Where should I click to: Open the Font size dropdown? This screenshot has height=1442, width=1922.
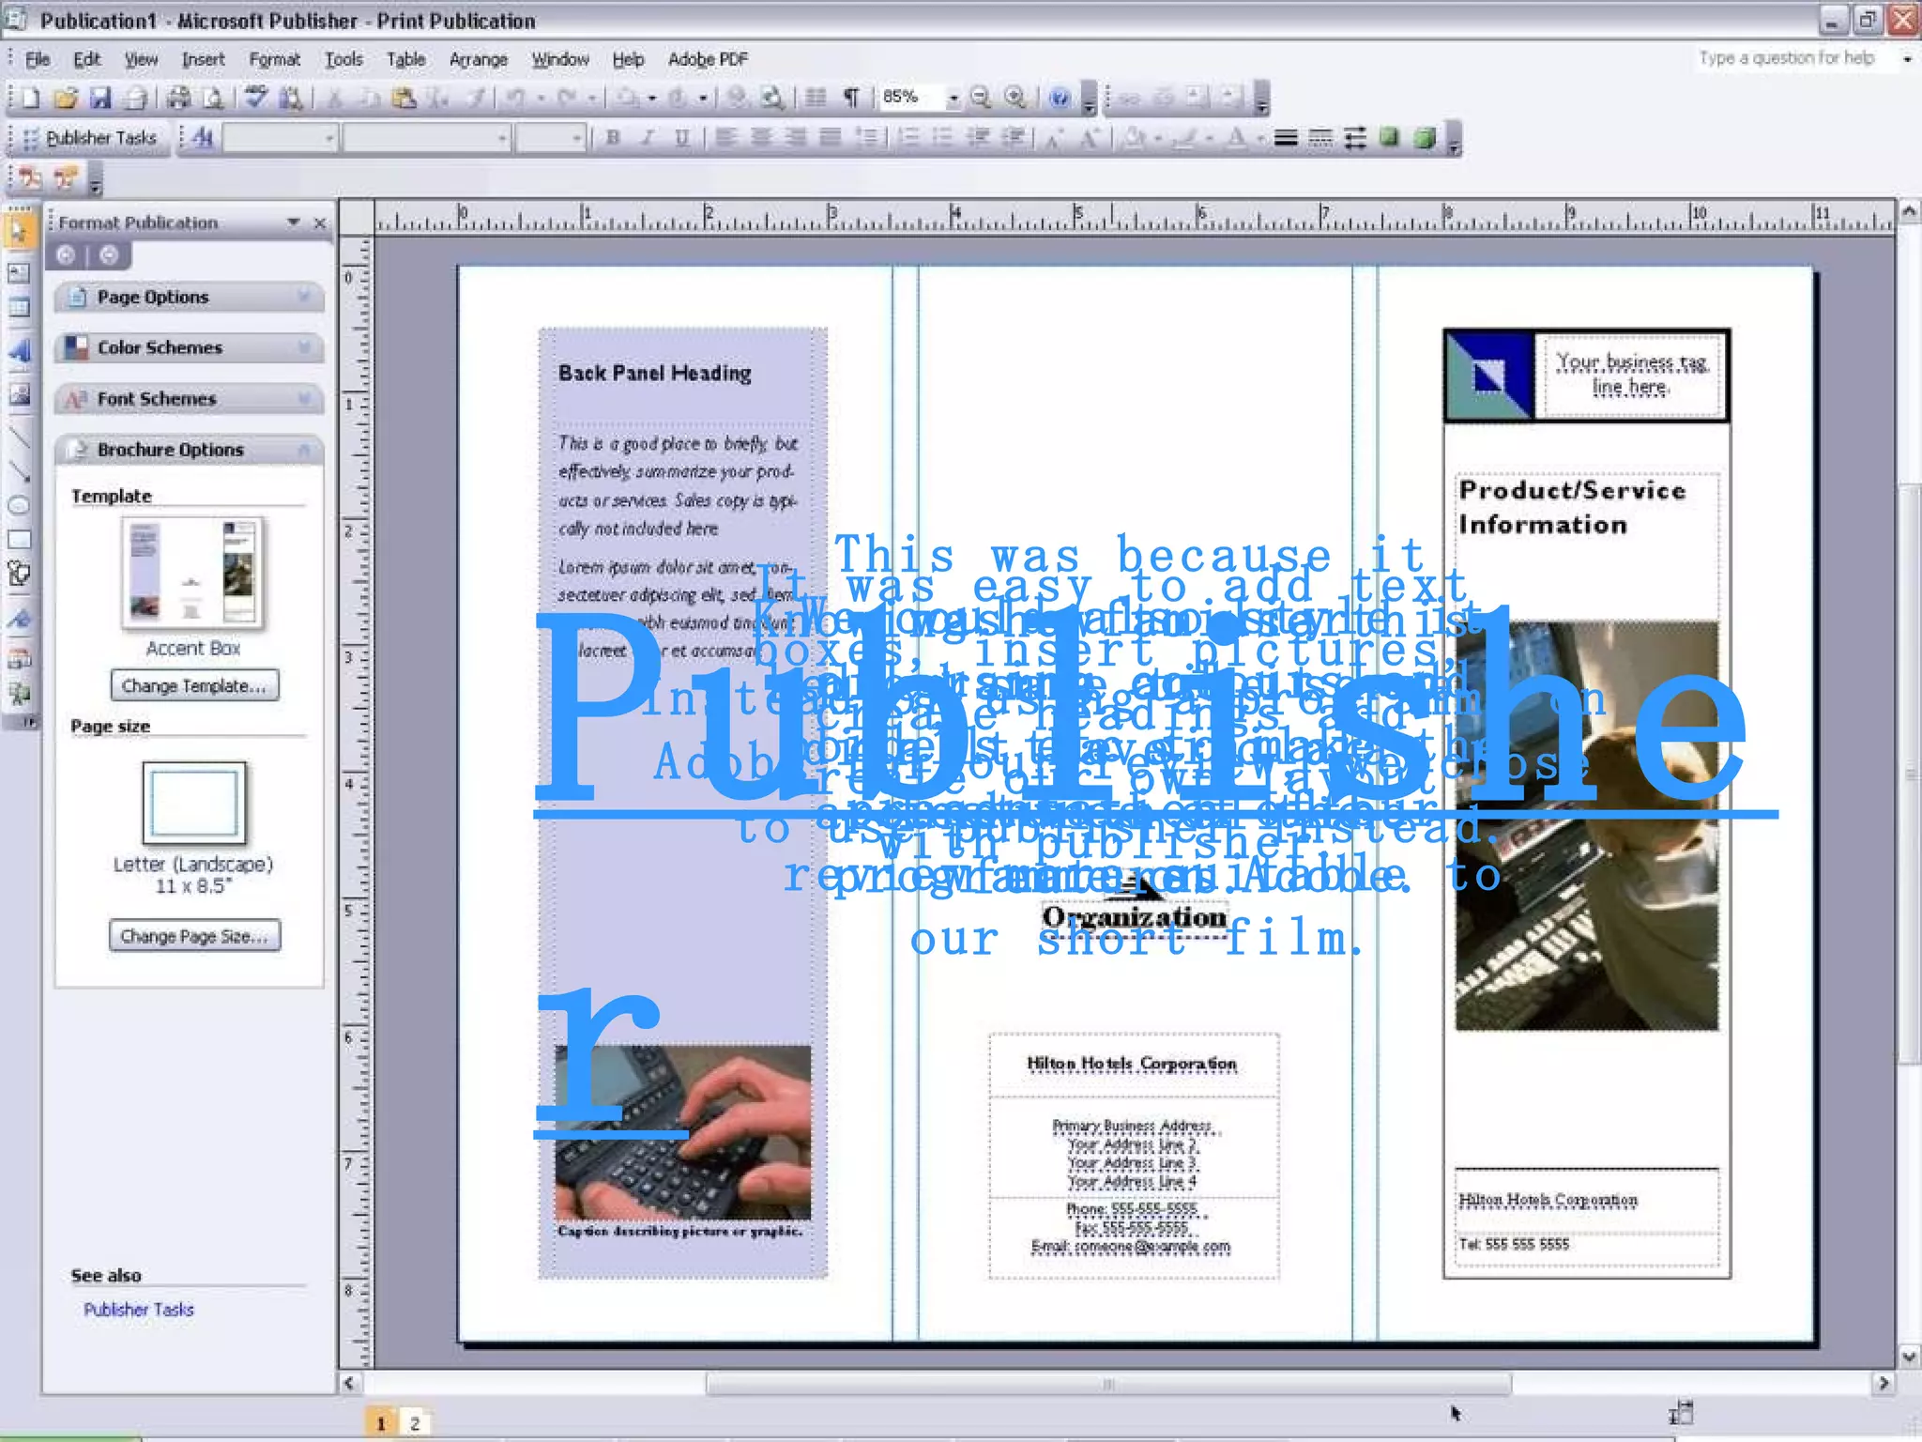576,139
